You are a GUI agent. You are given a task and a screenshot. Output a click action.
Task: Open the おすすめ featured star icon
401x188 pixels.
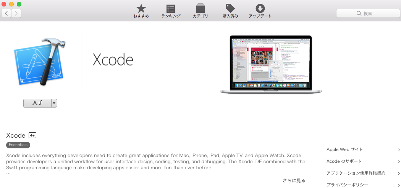pos(141,9)
